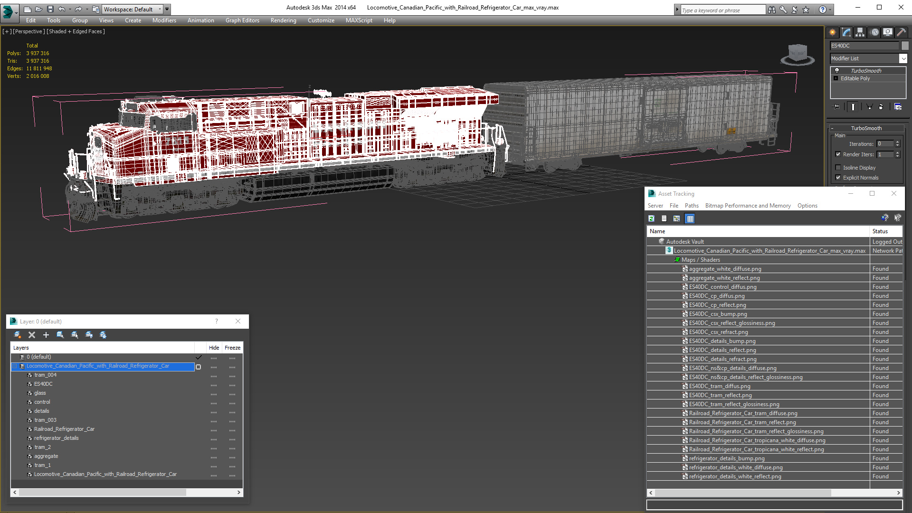Enable the Isoline Display checkbox
The width and height of the screenshot is (912, 513).
(838, 168)
